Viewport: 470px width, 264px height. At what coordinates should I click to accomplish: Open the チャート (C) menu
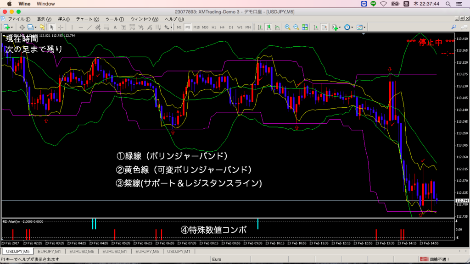tap(88, 19)
